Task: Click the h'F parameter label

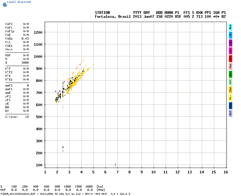Action: 8,69
